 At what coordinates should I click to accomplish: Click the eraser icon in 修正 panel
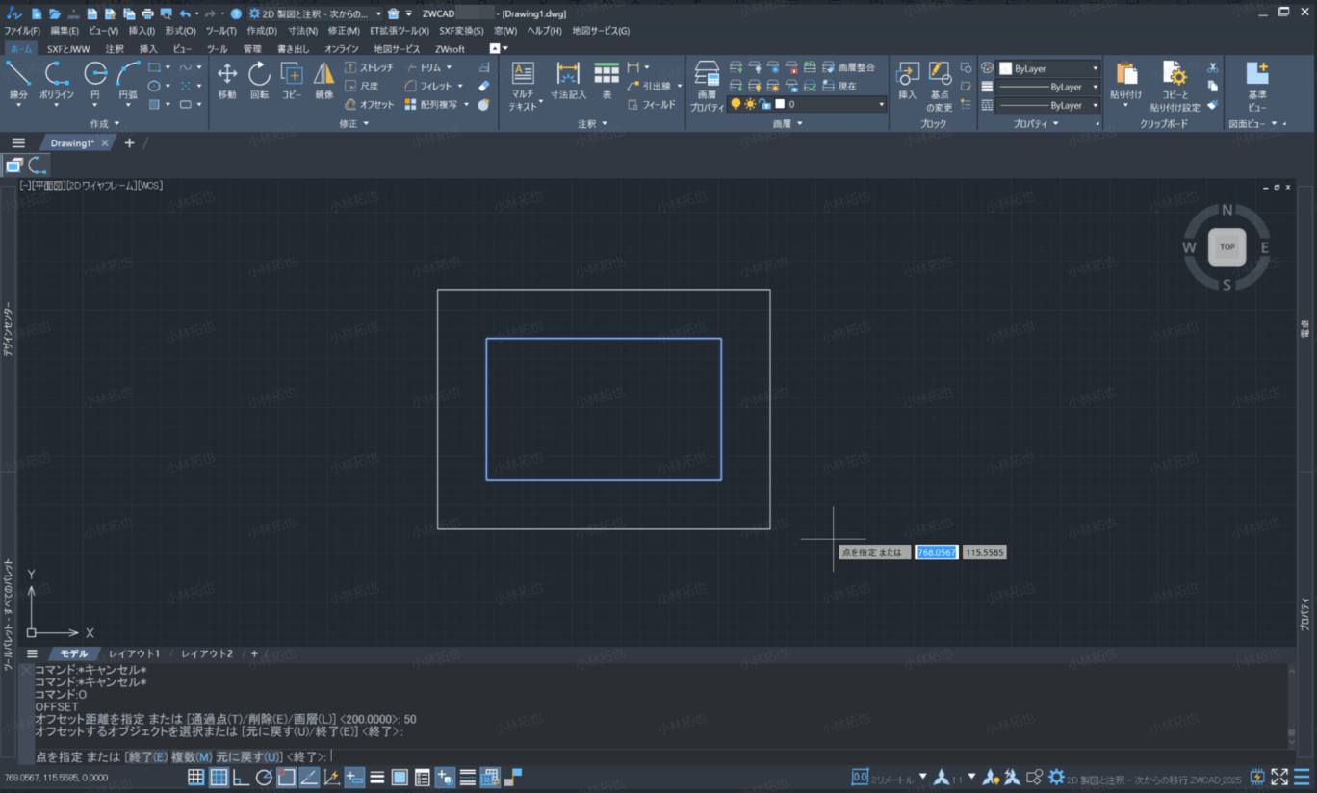(x=483, y=86)
